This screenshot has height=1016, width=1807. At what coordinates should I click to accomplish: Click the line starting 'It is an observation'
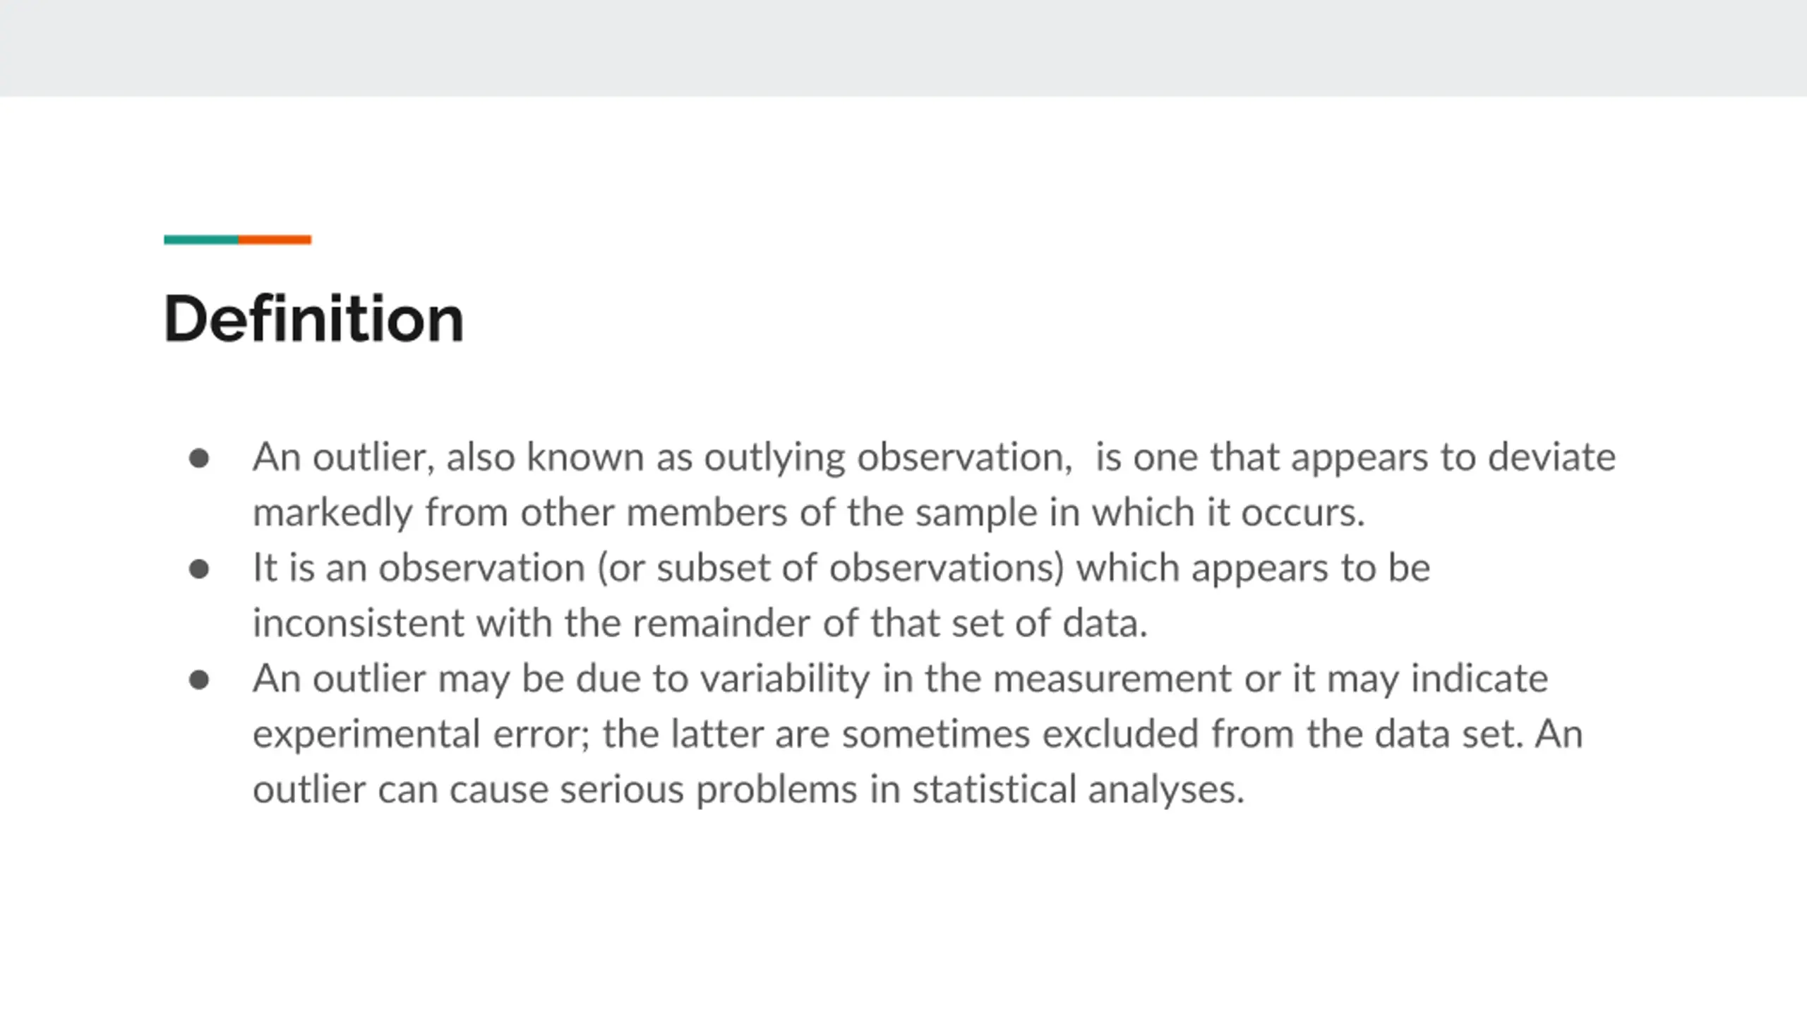tap(841, 568)
